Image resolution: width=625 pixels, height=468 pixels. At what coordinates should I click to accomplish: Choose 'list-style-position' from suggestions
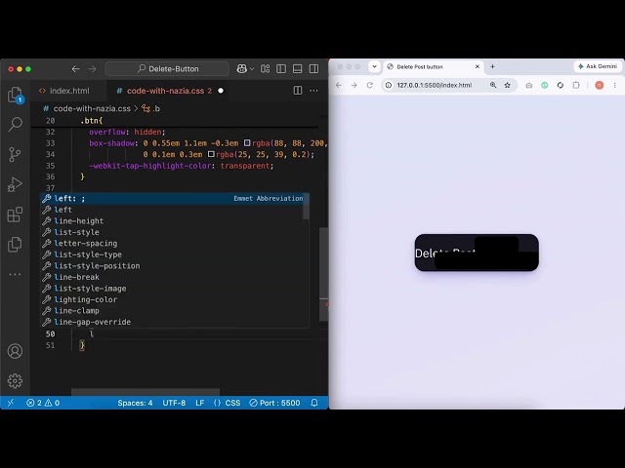click(x=175, y=265)
